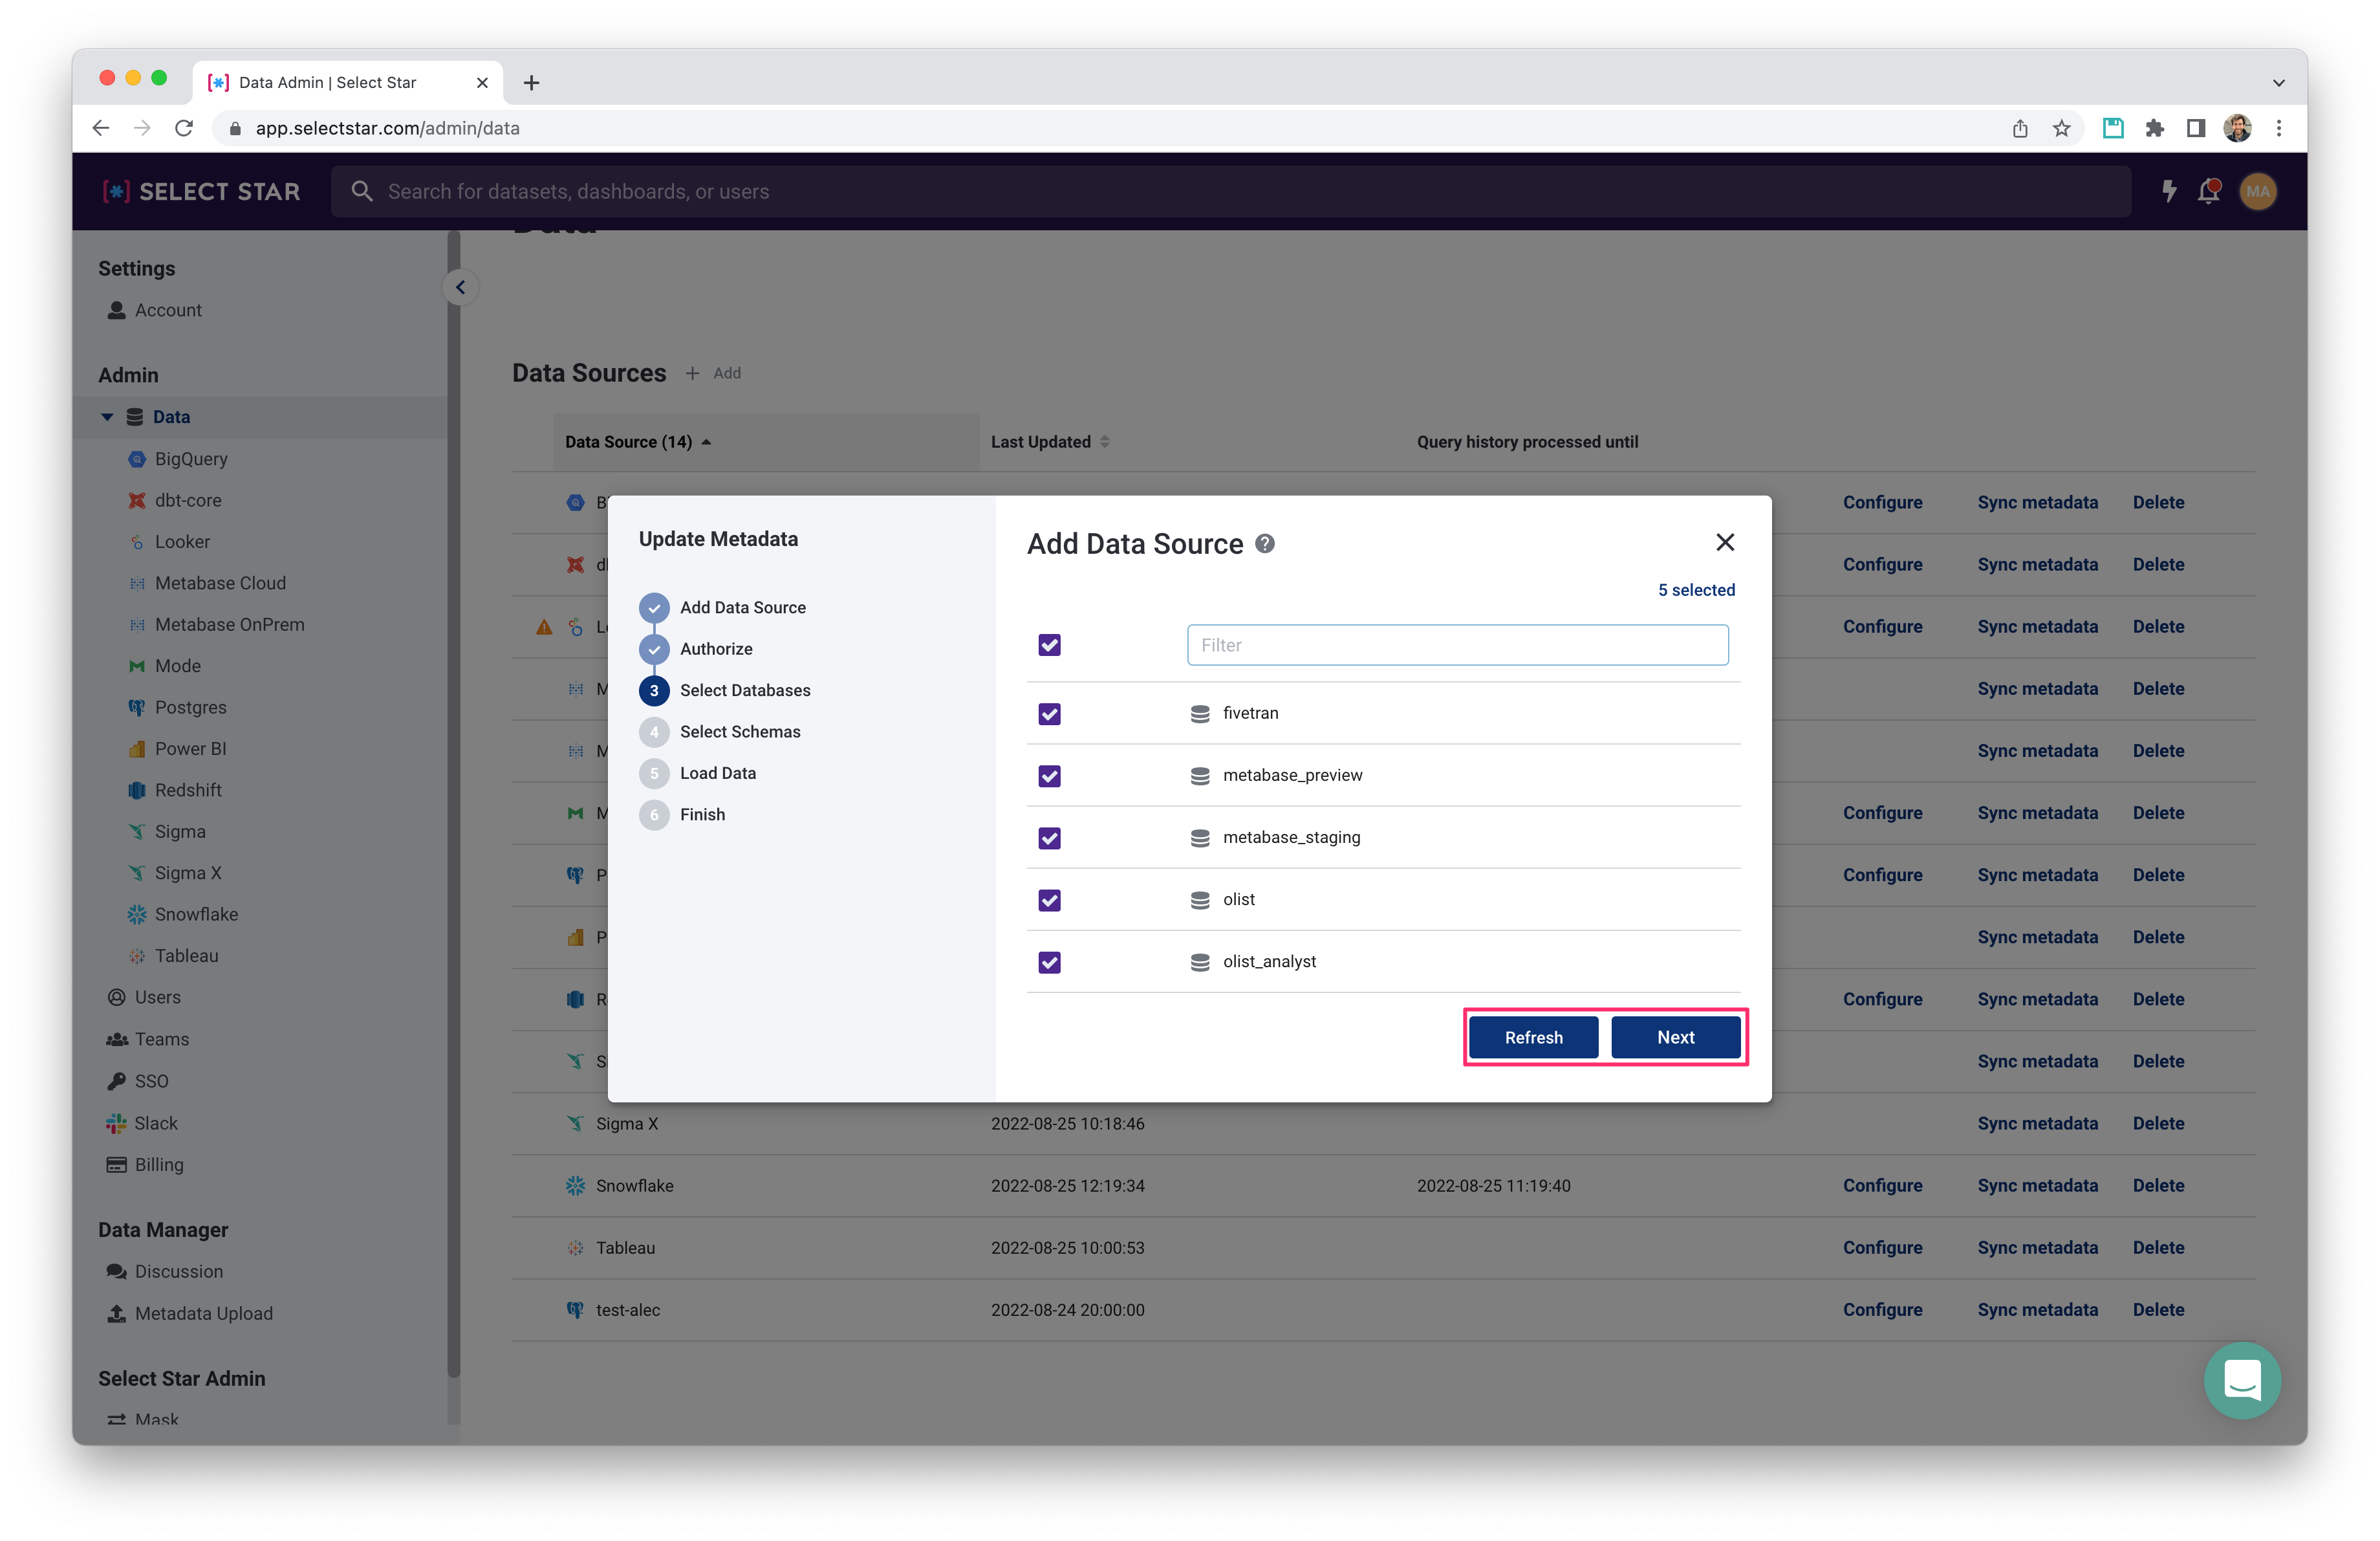Uncheck the olist_analyst database checkbox
The width and height of the screenshot is (2380, 1541).
(x=1049, y=962)
